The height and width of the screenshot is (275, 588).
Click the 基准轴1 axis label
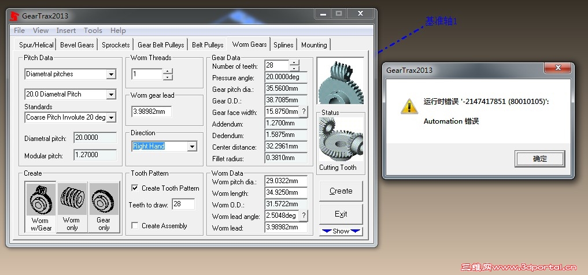pos(441,21)
